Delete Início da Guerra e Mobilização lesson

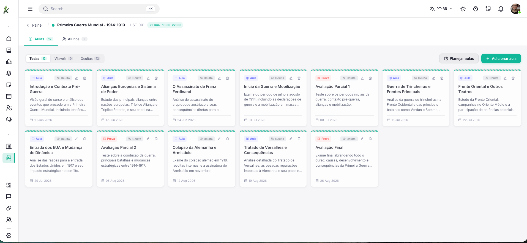299,78
